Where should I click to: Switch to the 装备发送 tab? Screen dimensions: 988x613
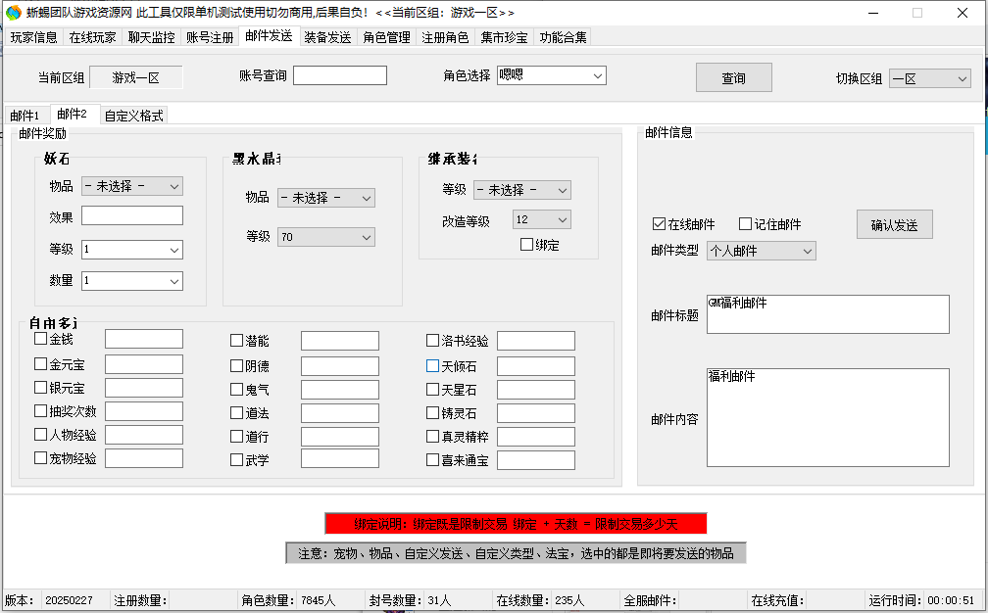click(x=327, y=37)
